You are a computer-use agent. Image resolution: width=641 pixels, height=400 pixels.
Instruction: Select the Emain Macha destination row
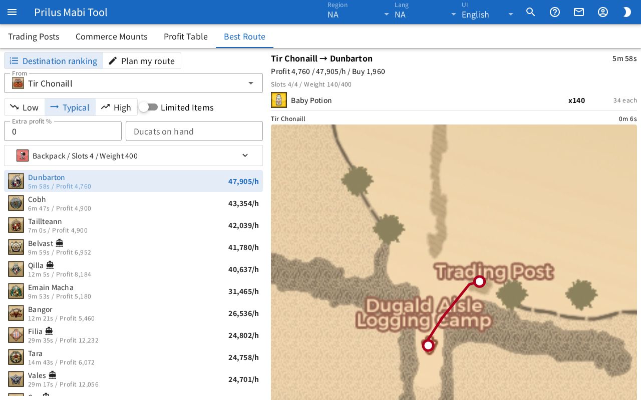[133, 291]
